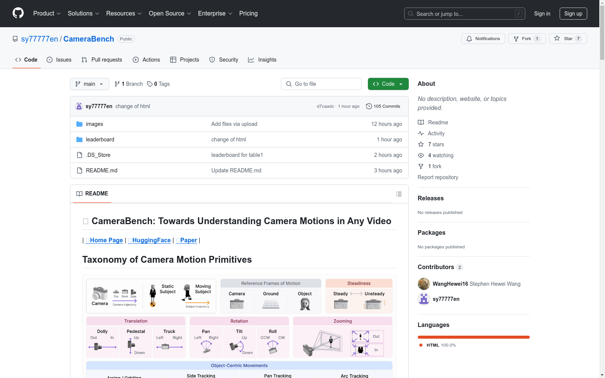
Task: Select the Code tab
Action: point(26,60)
